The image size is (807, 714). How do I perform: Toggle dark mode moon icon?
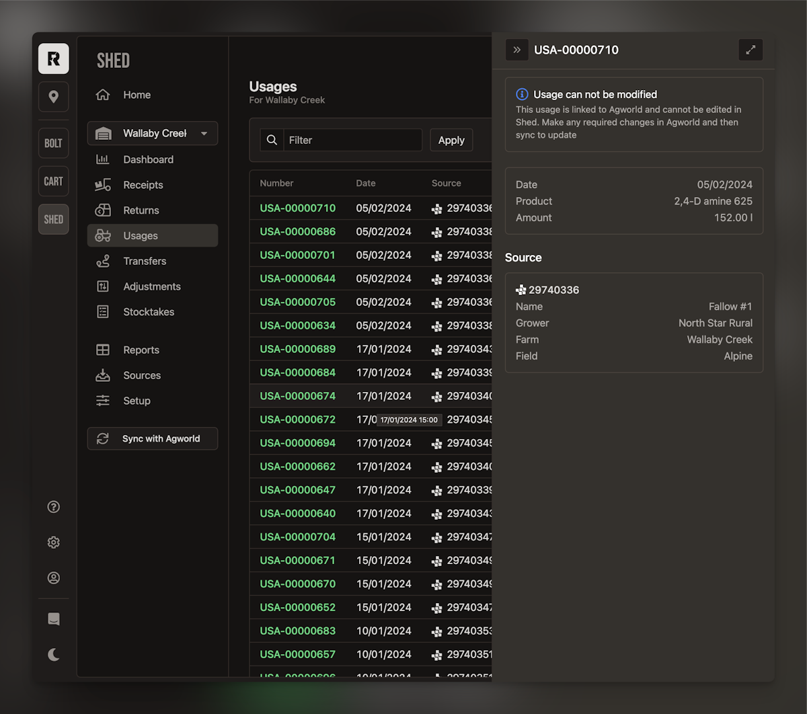54,654
